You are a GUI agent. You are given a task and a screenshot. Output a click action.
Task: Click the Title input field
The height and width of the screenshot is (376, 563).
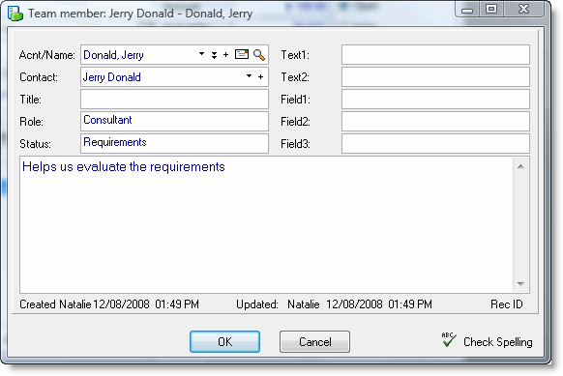point(174,99)
